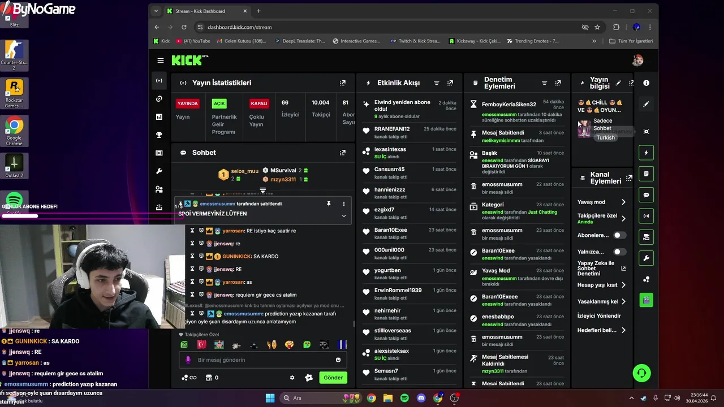Open the green headset support button
The image size is (724, 407).
click(641, 373)
